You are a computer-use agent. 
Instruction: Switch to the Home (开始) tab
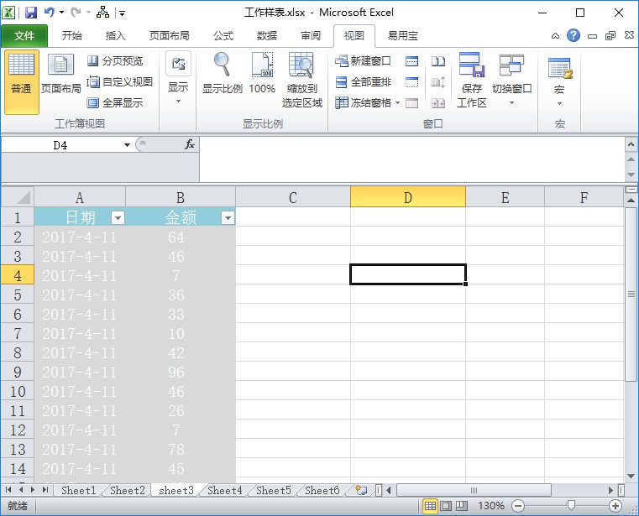coord(71,36)
